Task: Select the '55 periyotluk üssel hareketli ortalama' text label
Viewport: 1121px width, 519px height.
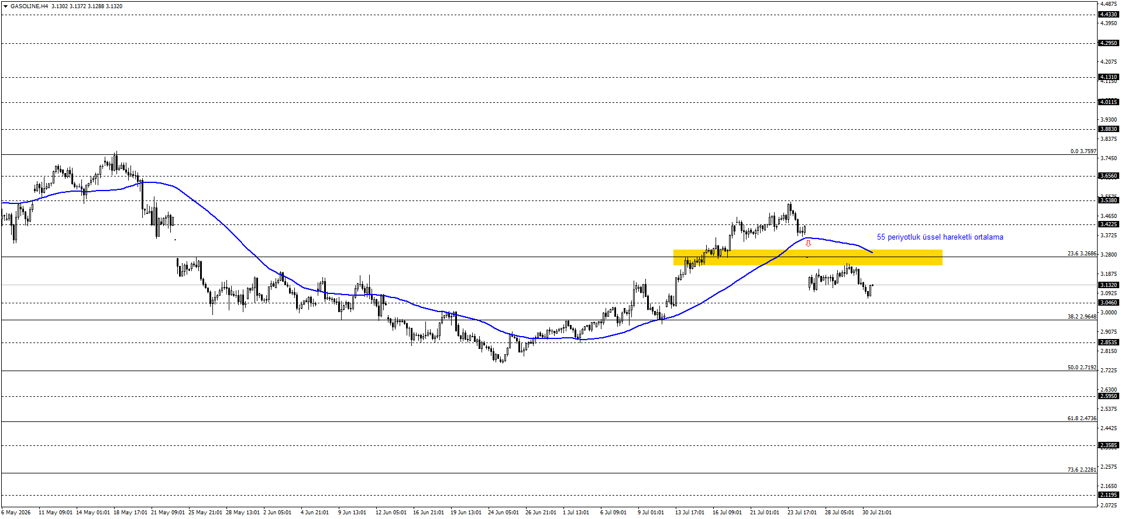Action: (940, 237)
